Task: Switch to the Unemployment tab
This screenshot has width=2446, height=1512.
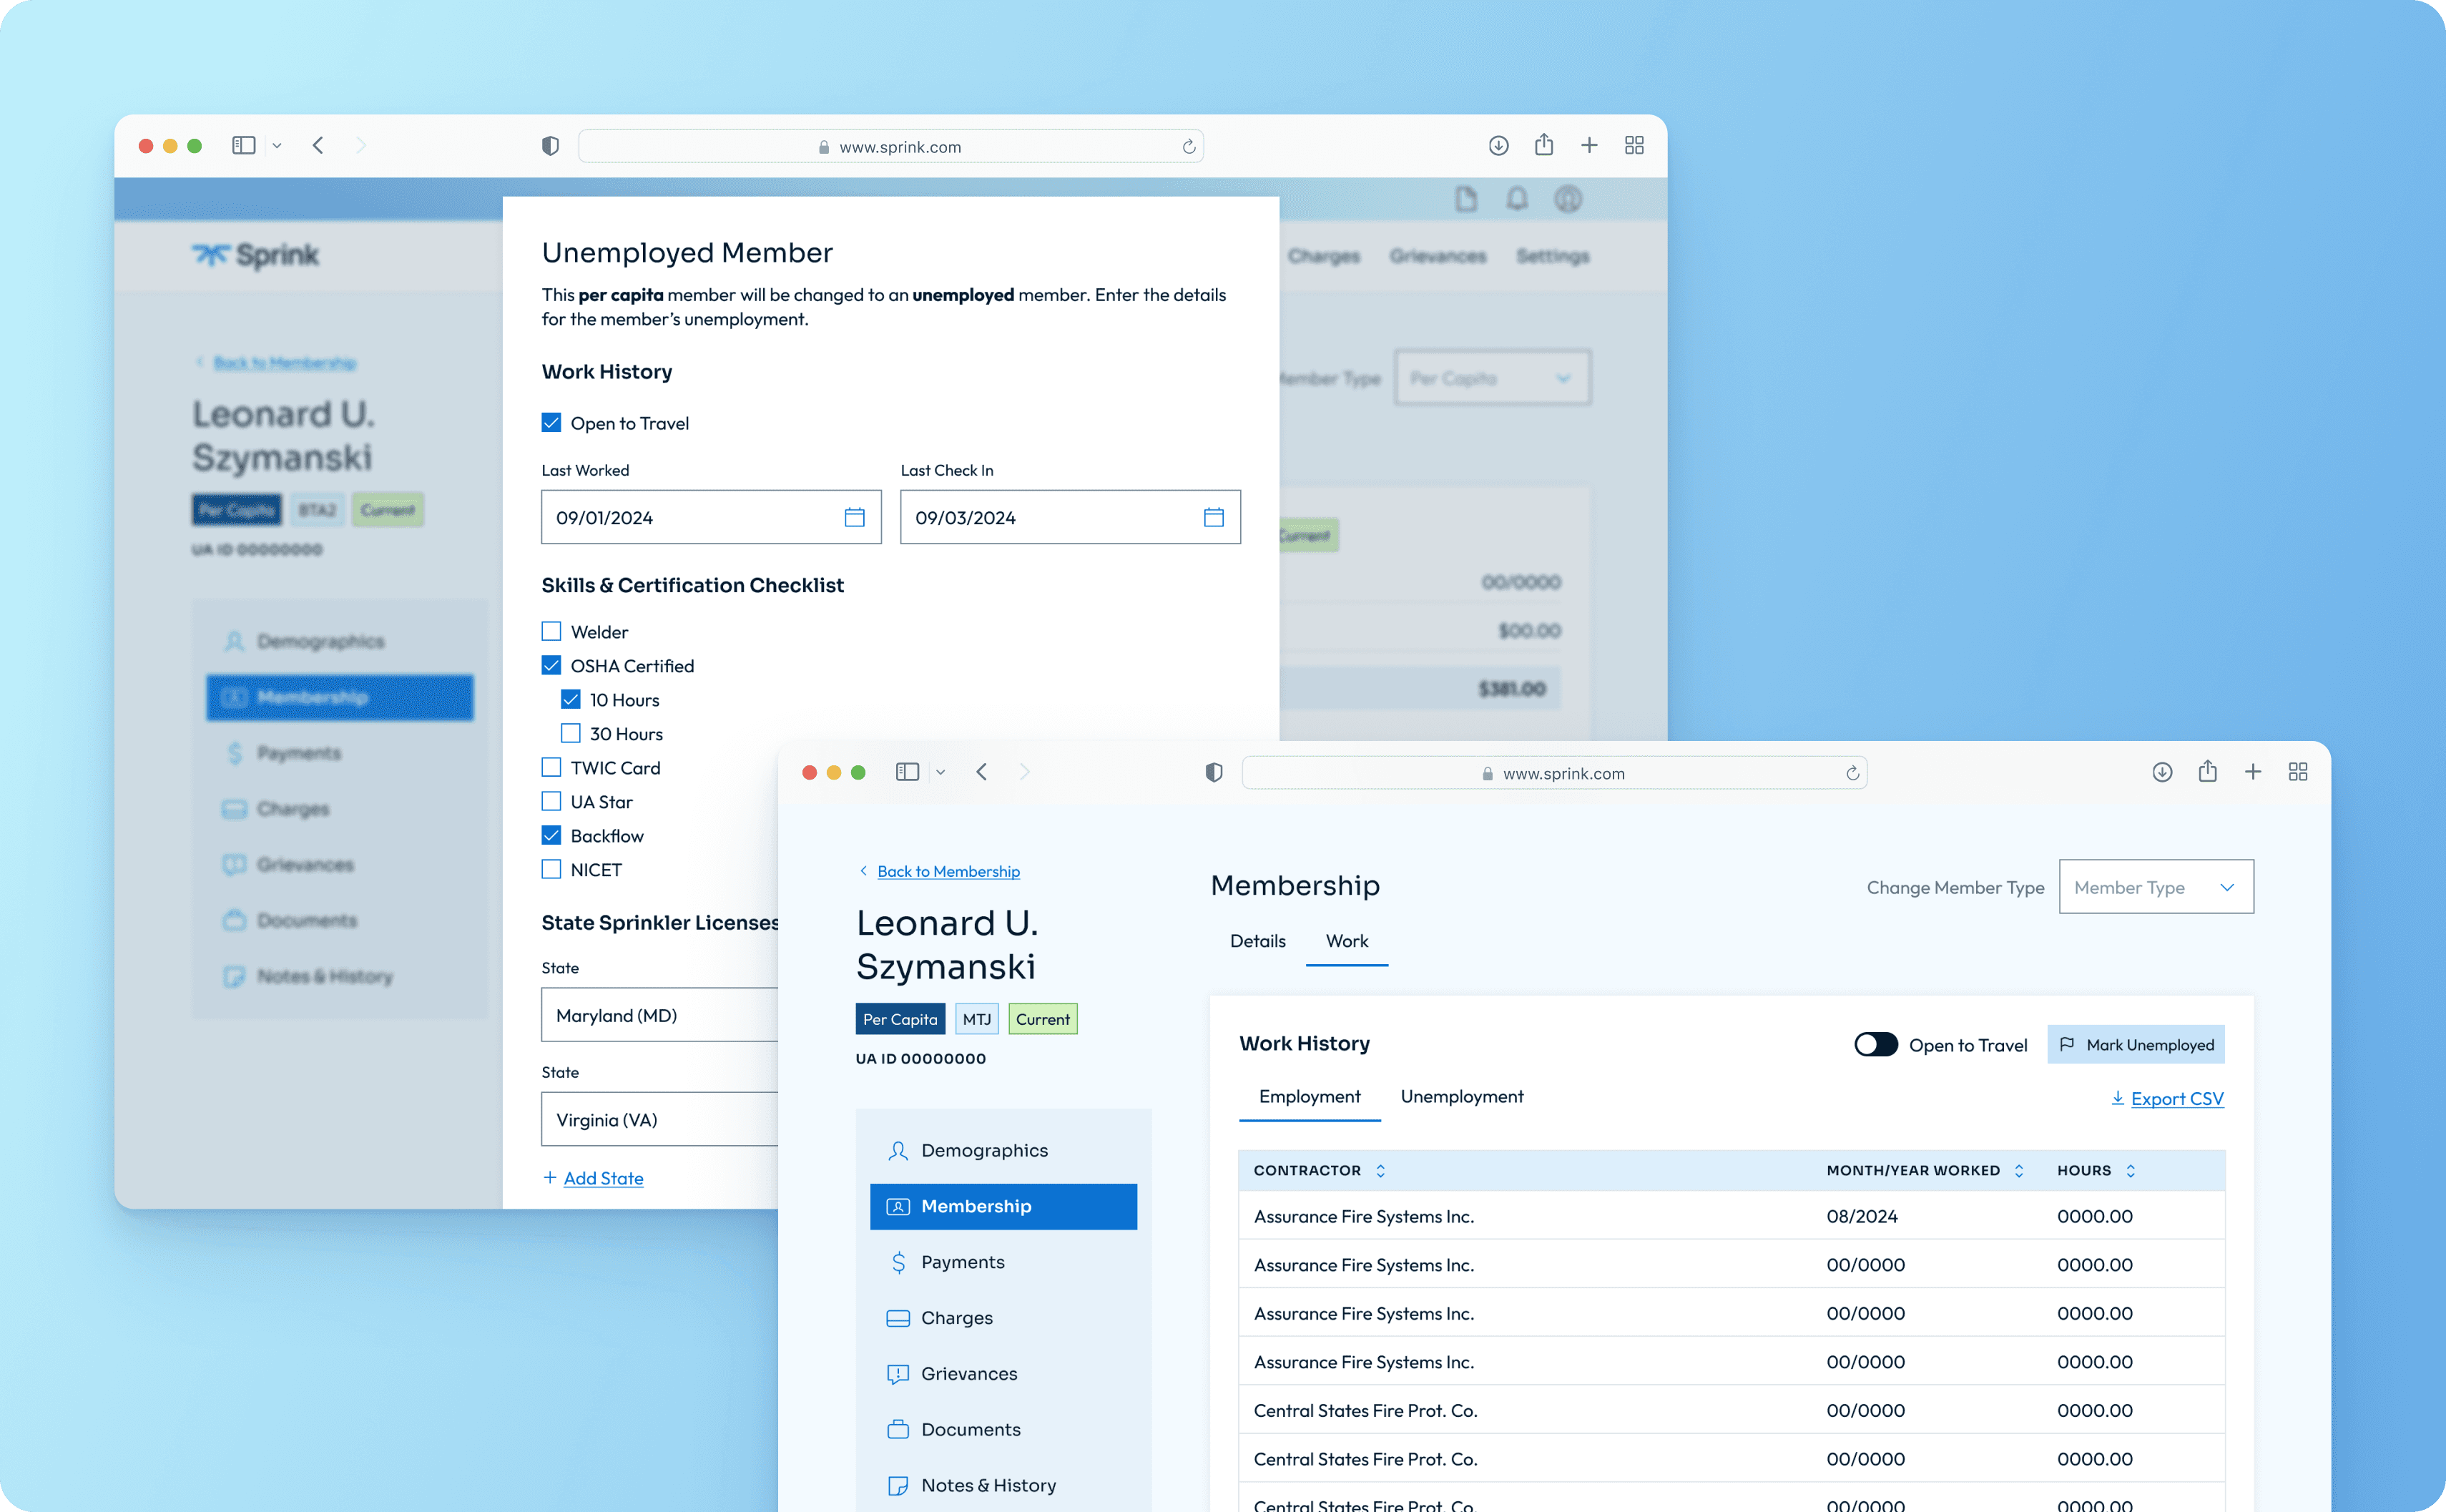Action: pyautogui.click(x=1461, y=1096)
